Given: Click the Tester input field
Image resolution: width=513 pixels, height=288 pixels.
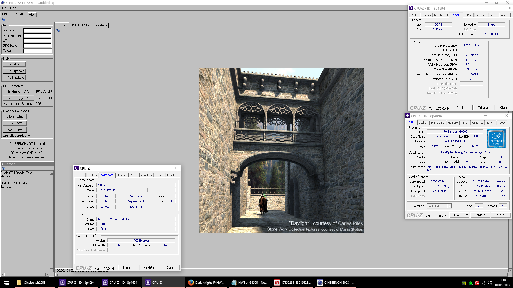Looking at the screenshot, I should click(x=37, y=51).
